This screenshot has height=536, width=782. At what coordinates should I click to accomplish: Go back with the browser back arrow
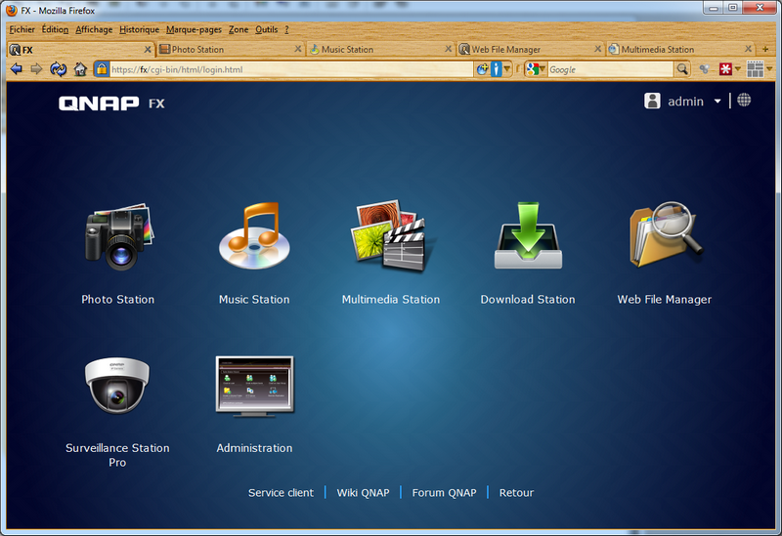pyautogui.click(x=17, y=68)
